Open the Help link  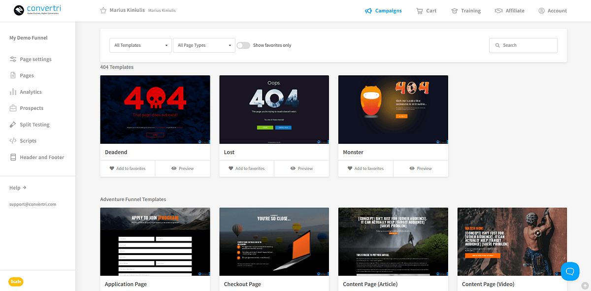18,188
